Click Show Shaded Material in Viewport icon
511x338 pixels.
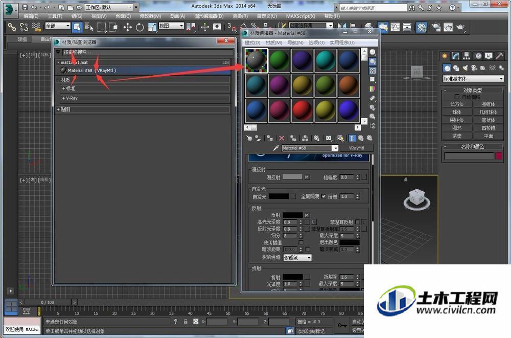point(340,139)
